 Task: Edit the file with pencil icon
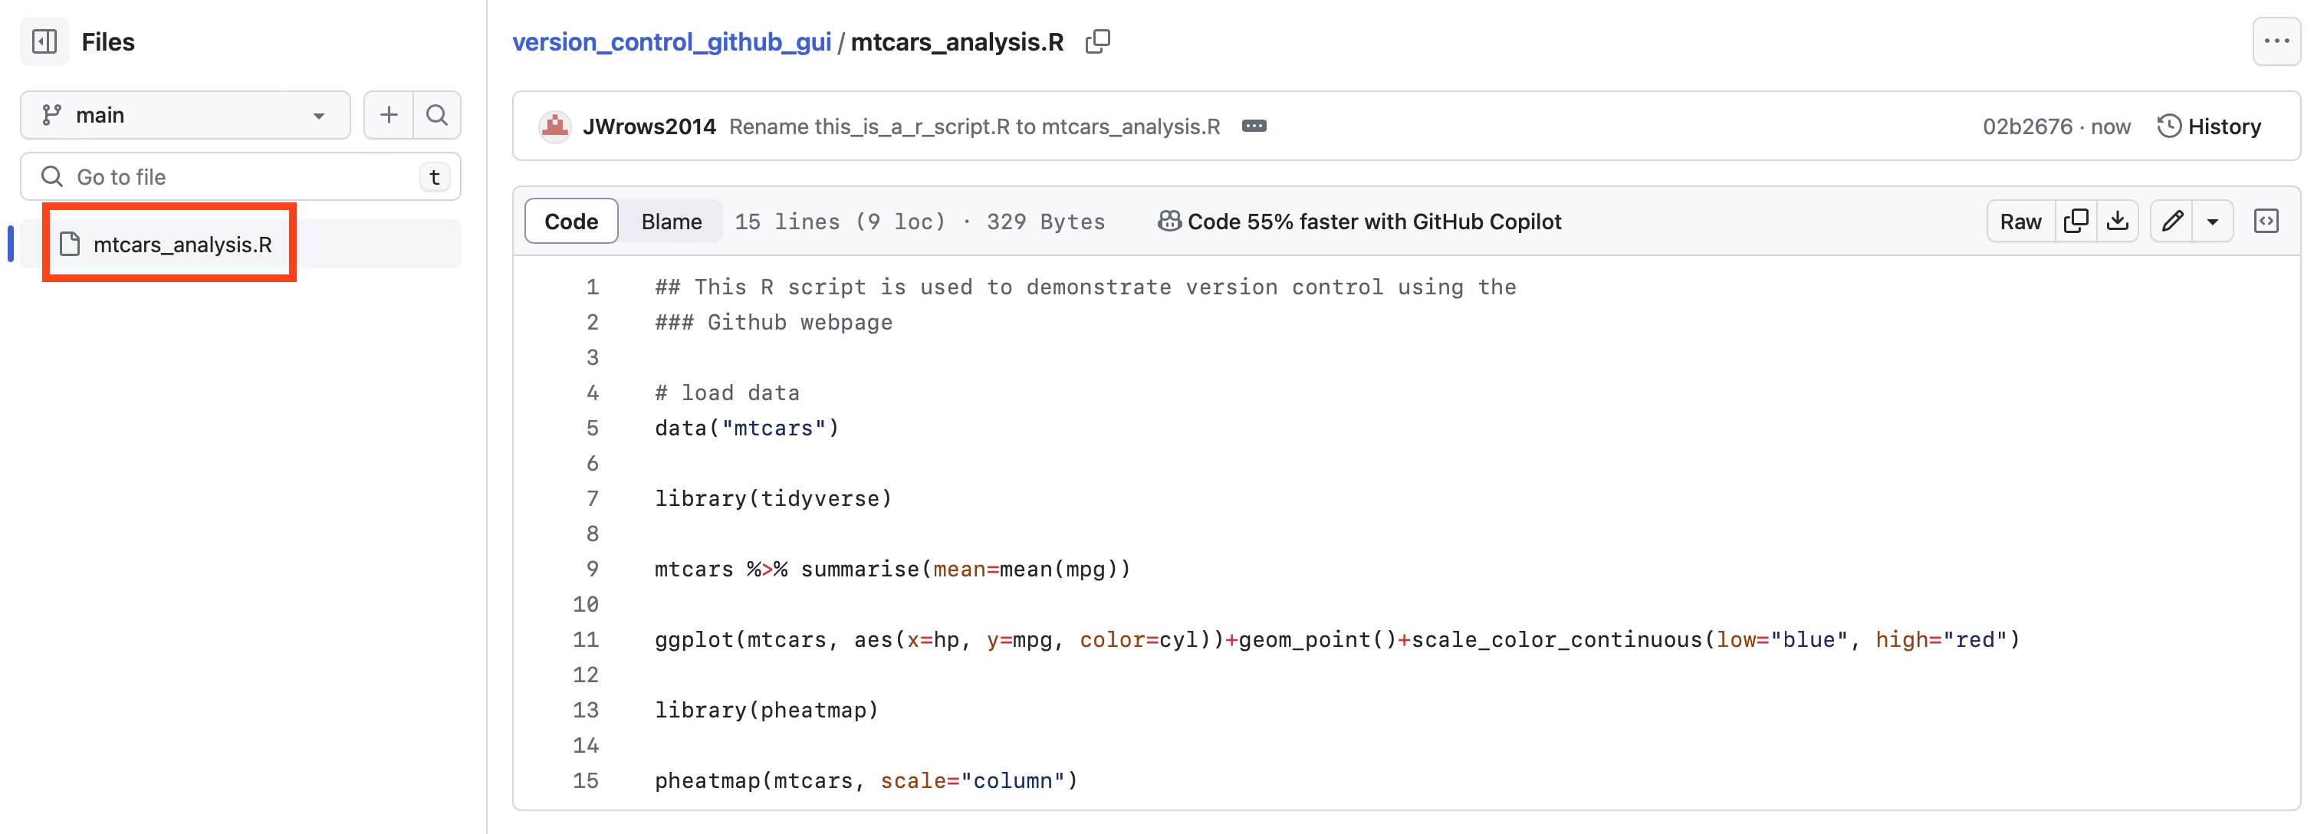click(2172, 221)
